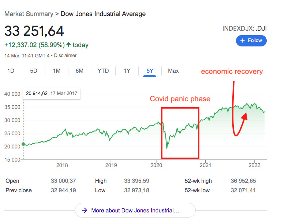This screenshot has height=219, width=281.
Task: Switch to the 1M range tab
Action: 57,71
